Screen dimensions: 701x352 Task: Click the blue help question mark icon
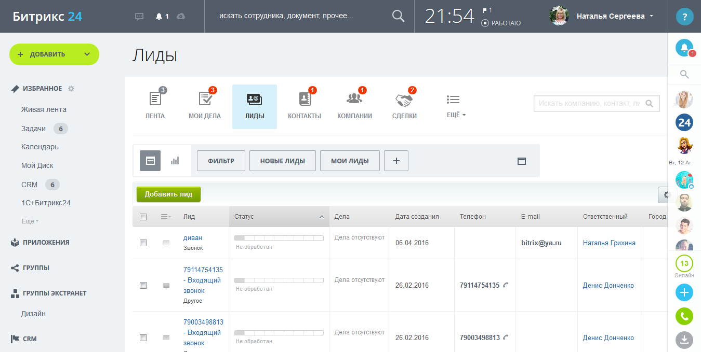pos(684,17)
